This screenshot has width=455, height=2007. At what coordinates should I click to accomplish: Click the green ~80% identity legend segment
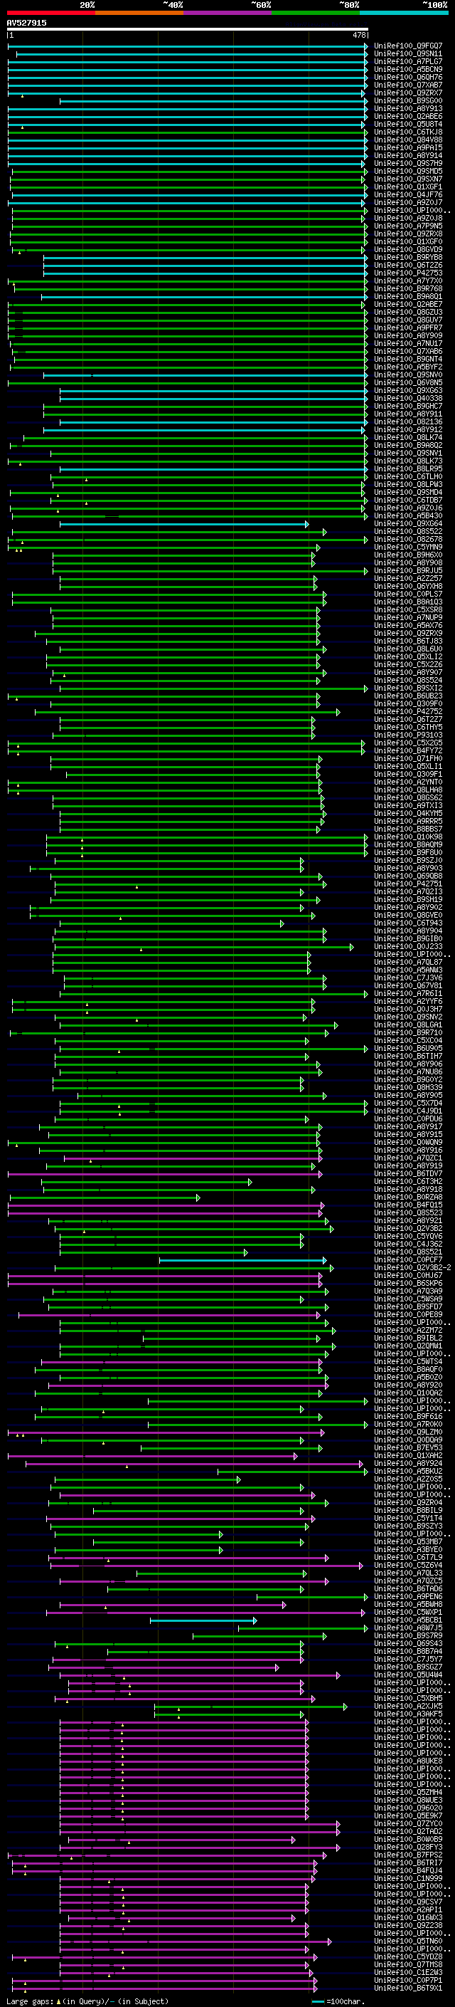click(316, 13)
